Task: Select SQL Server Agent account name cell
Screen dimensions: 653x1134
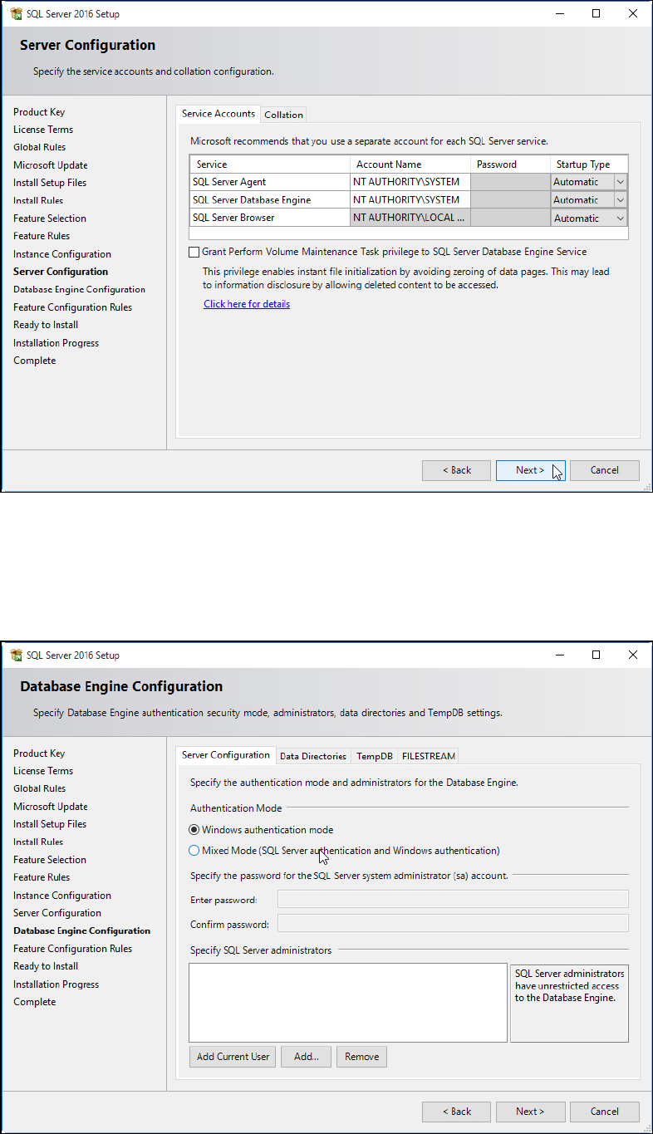Action: coord(410,182)
